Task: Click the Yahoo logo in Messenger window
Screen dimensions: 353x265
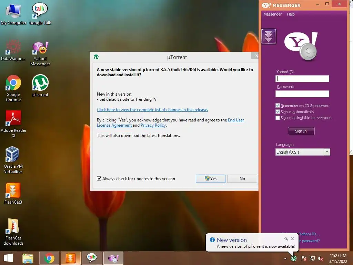Action: (301, 46)
